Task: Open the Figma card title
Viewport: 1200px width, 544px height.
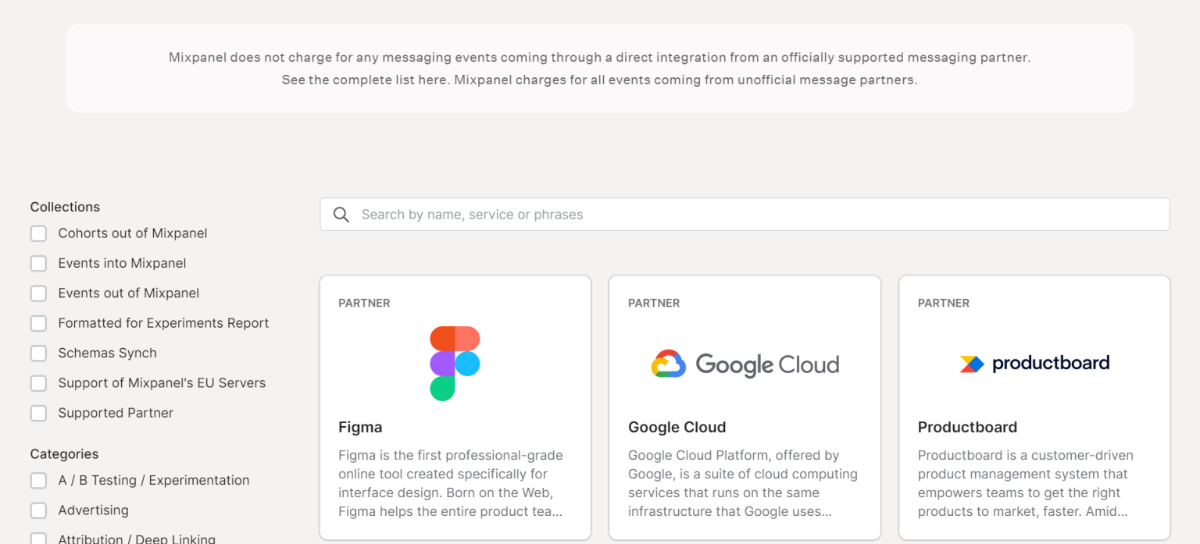Action: tap(360, 427)
